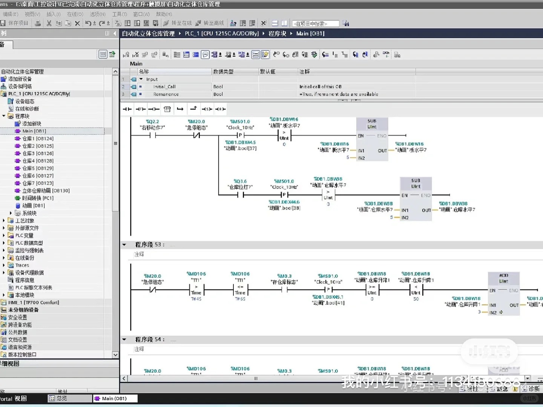Select 动画 [DB1] data block
Image resolution: width=543 pixels, height=407 pixels.
pos(33,206)
